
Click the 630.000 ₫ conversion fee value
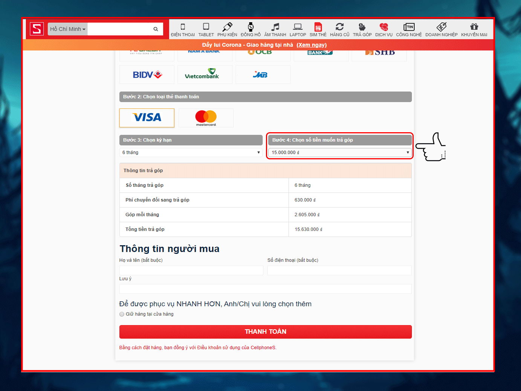305,200
